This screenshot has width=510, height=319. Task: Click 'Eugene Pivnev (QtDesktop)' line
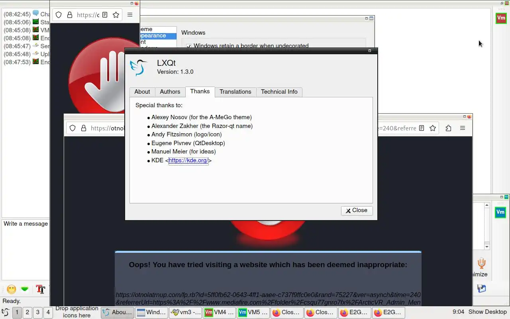tap(188, 143)
